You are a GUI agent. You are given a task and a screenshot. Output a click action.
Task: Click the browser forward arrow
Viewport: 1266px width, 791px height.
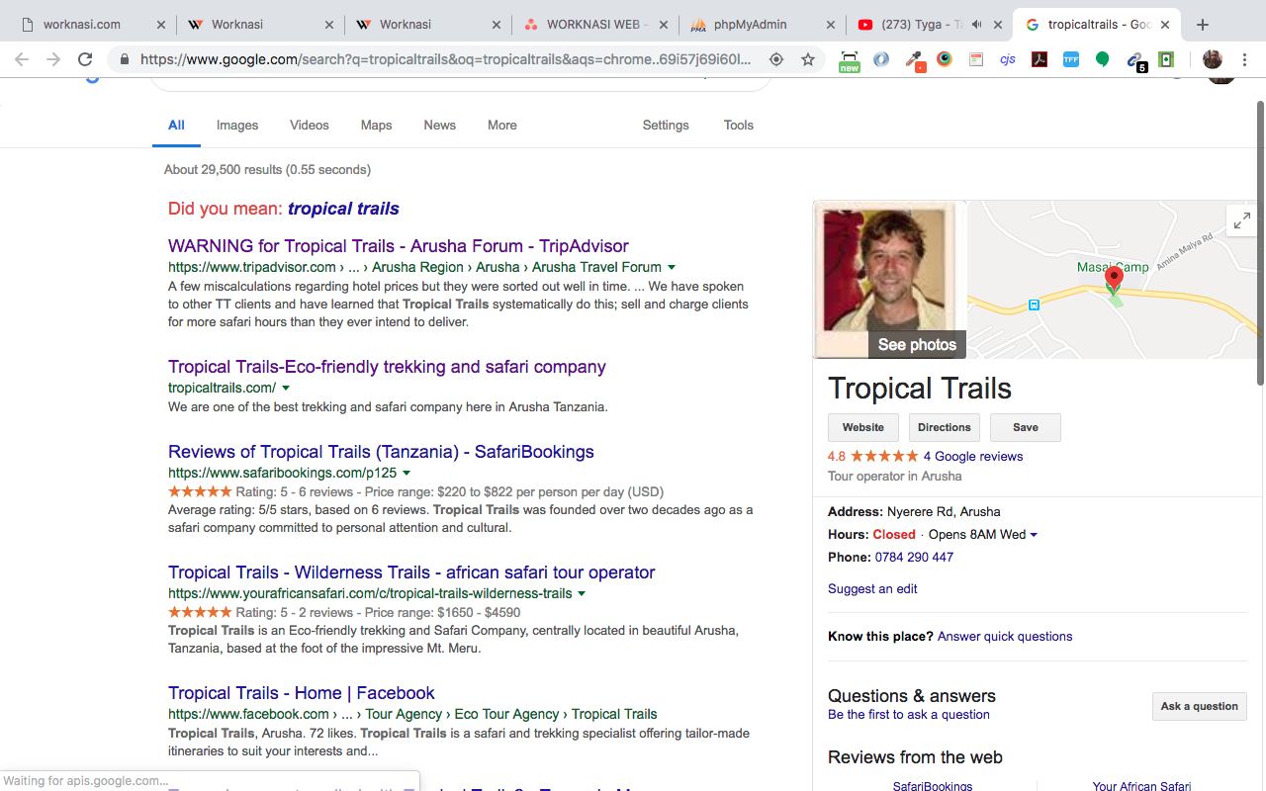(x=53, y=59)
